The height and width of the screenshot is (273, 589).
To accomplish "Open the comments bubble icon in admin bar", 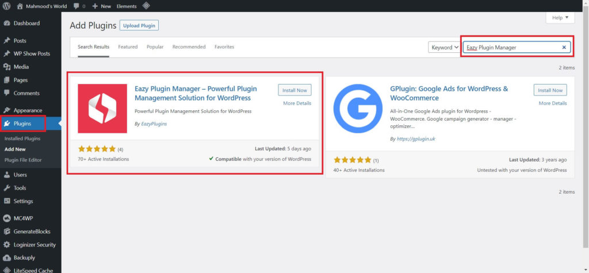I will click(x=77, y=6).
